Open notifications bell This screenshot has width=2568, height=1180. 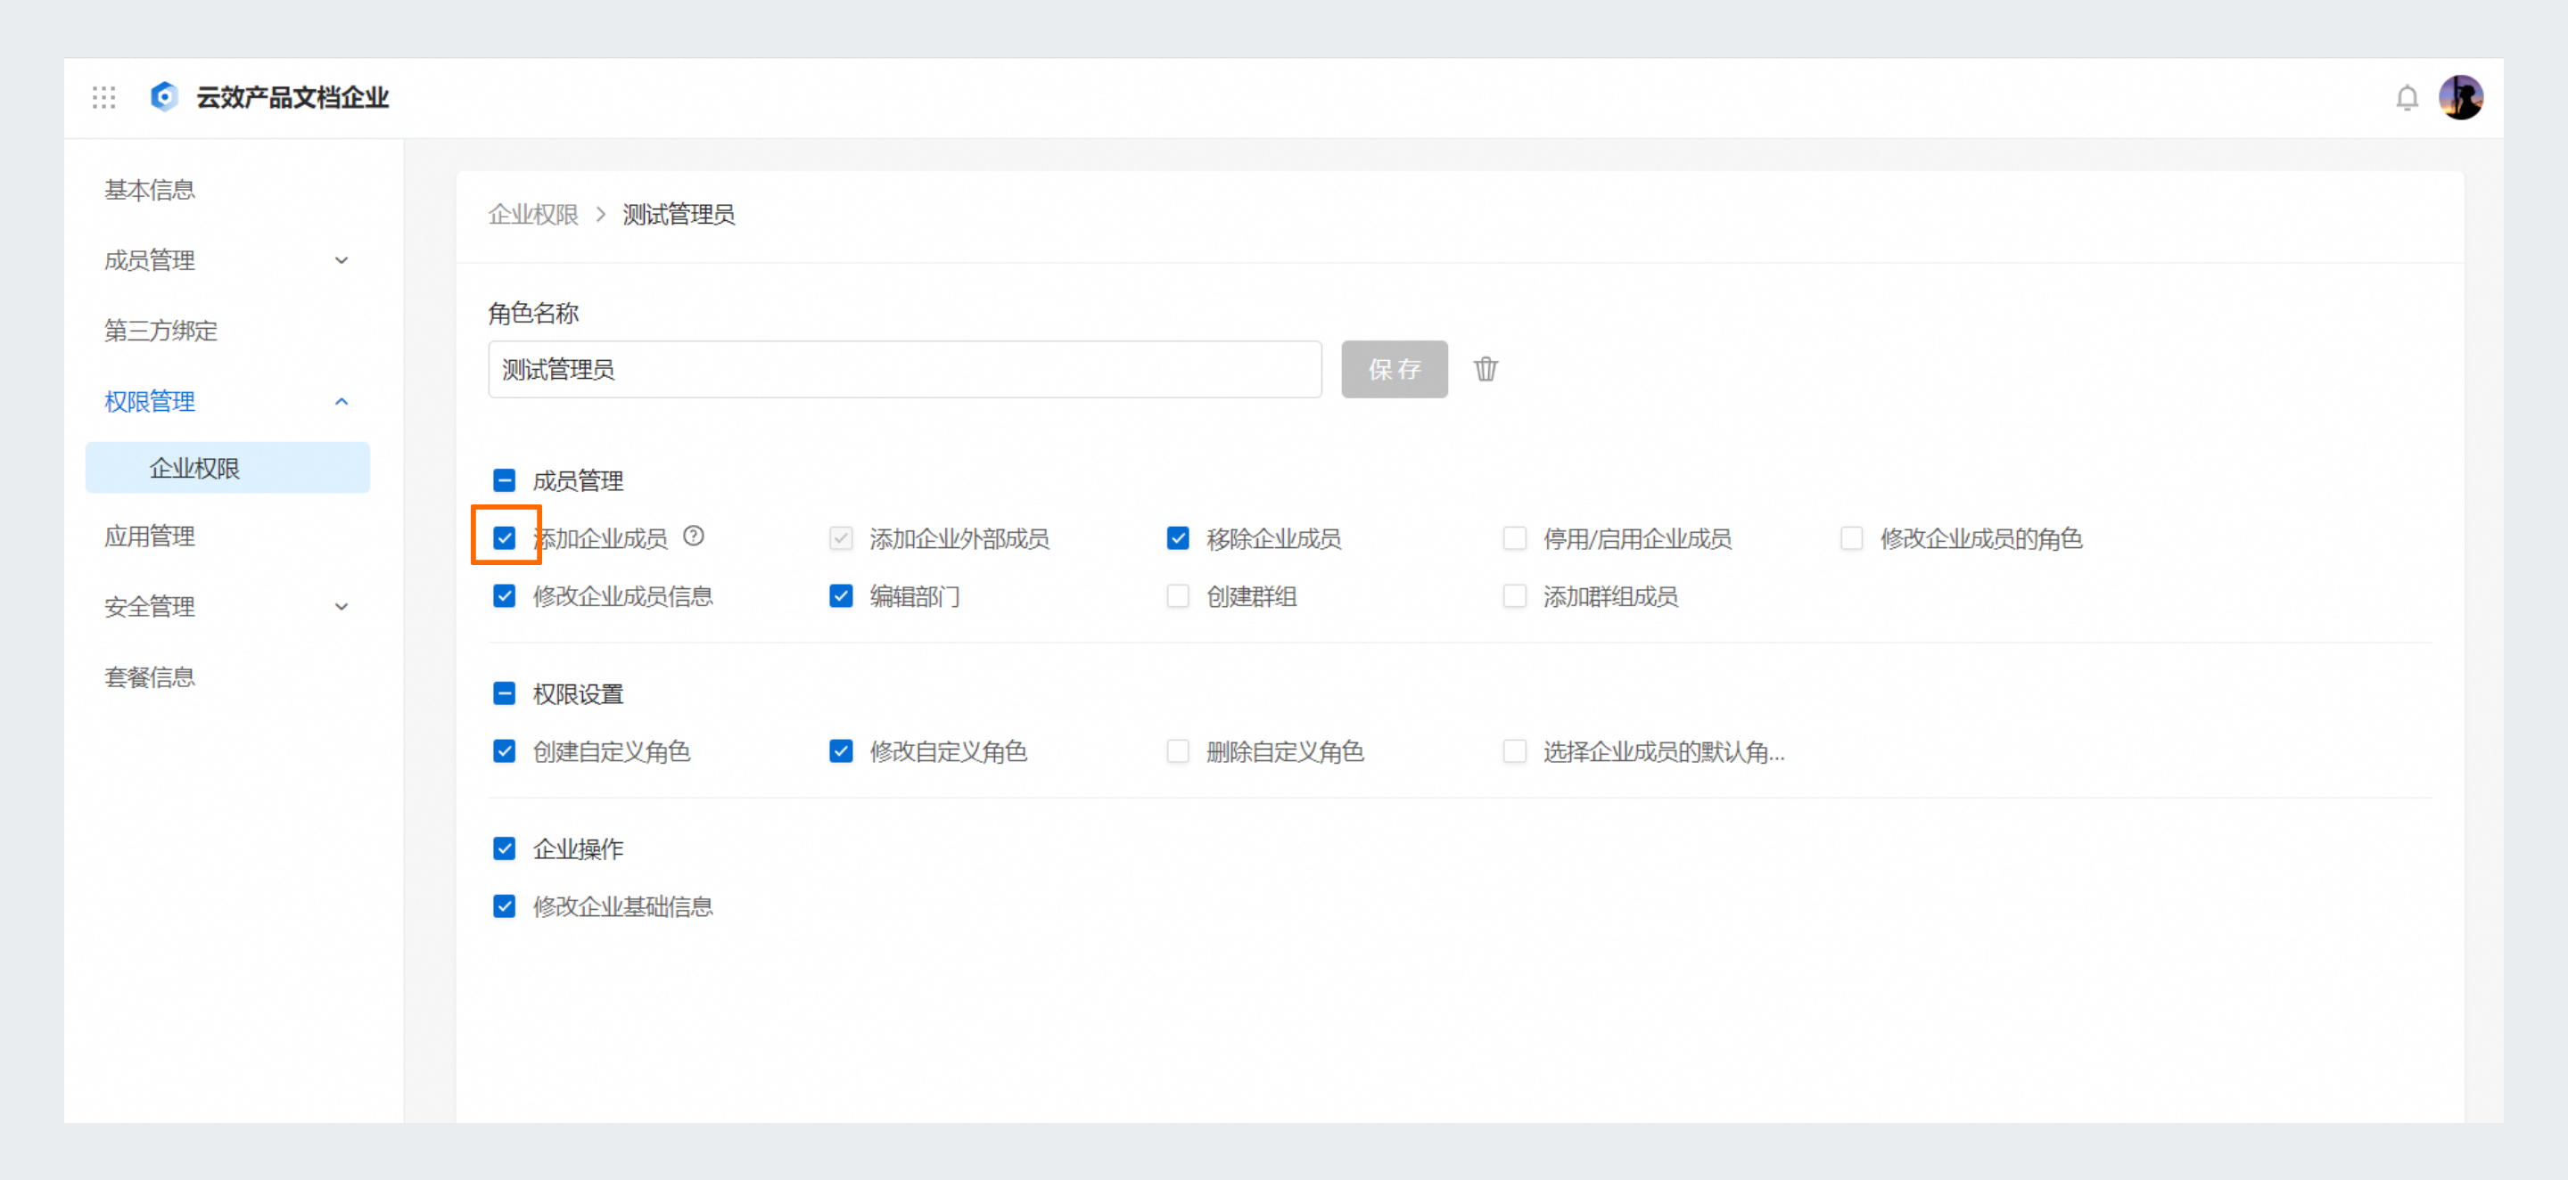coord(2407,98)
